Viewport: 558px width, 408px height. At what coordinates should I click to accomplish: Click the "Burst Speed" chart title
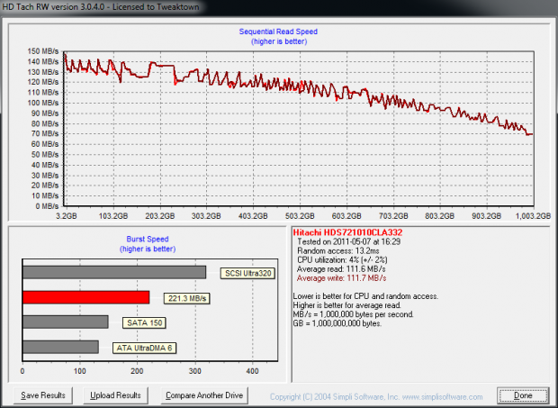point(148,239)
